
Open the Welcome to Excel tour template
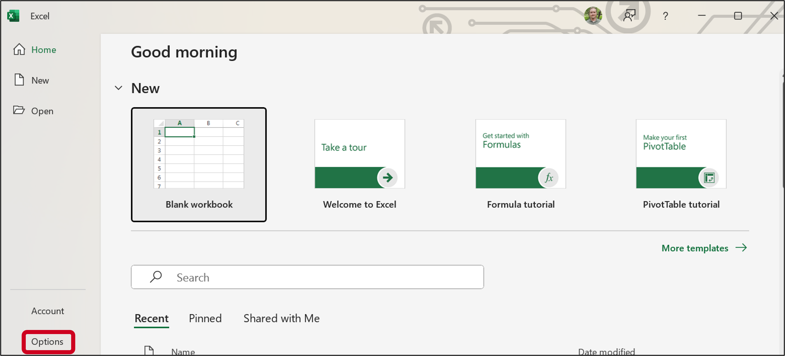click(360, 164)
